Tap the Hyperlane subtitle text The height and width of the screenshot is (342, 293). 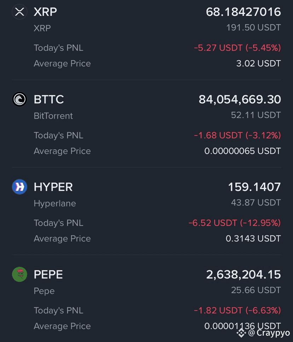coord(55,204)
